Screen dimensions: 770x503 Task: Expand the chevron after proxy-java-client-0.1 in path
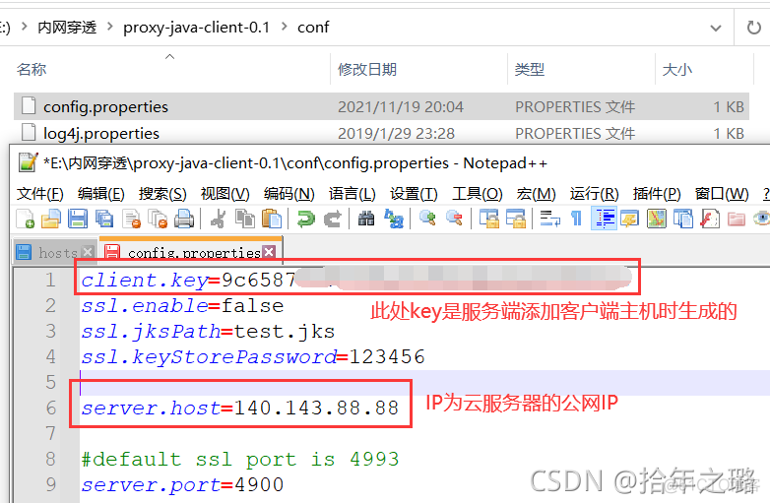point(285,27)
